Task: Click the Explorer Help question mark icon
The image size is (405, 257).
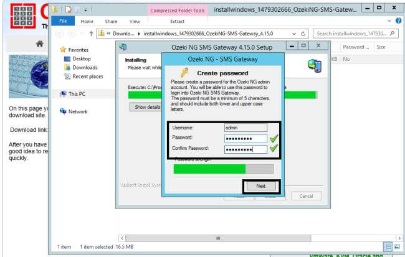Action: [399, 21]
